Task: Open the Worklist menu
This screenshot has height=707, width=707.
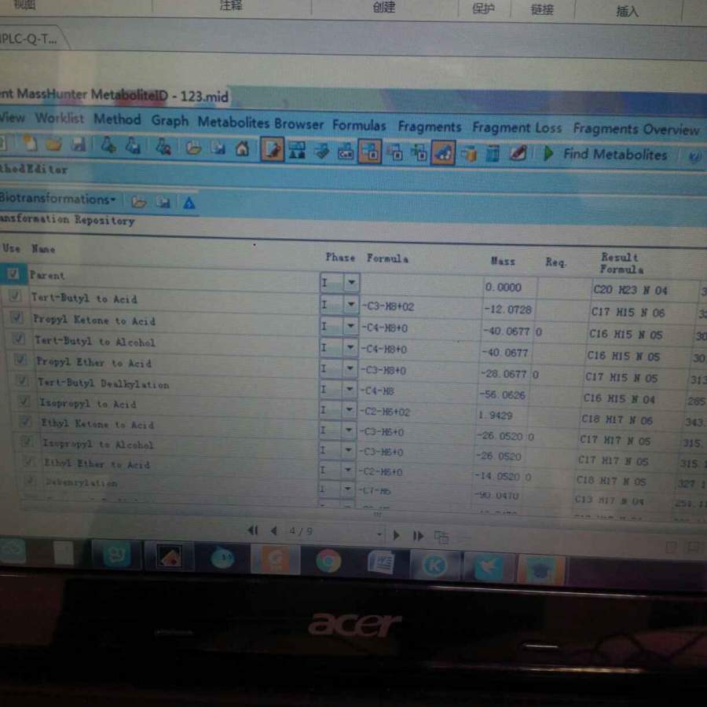Action: [60, 118]
